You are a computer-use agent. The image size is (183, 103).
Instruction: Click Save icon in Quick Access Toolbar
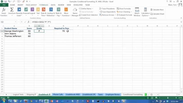click(x=5, y=1)
